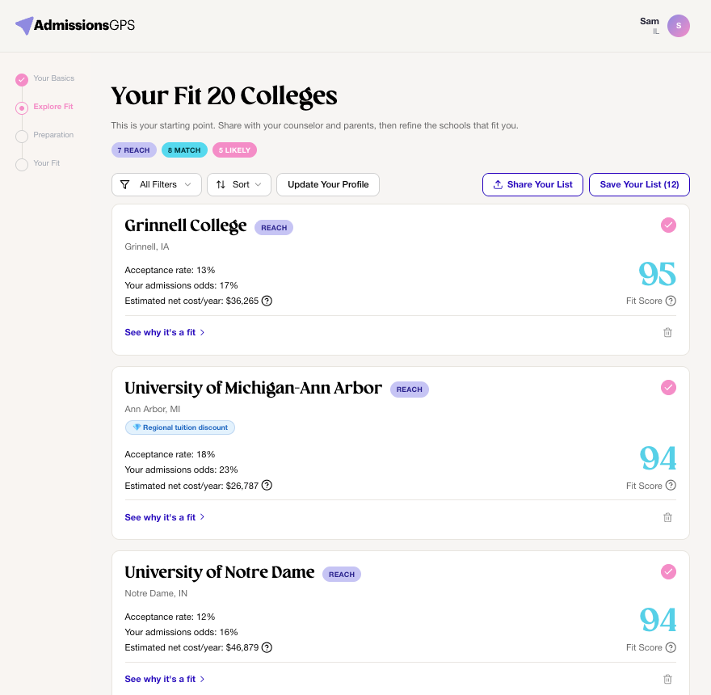711x695 pixels.
Task: Deselect University of Michigan-Ann Arbor checkmark
Action: click(668, 387)
